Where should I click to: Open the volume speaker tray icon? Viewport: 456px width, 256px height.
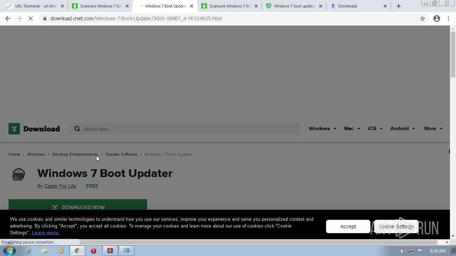click(403, 251)
